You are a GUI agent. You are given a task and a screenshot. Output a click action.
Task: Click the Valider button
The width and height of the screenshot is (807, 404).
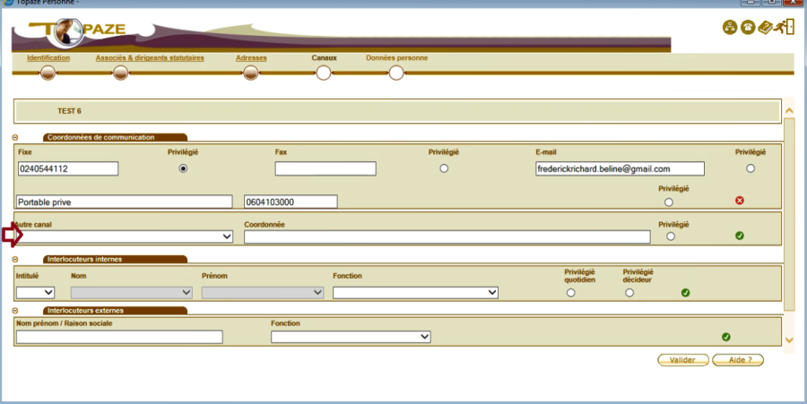coord(683,359)
